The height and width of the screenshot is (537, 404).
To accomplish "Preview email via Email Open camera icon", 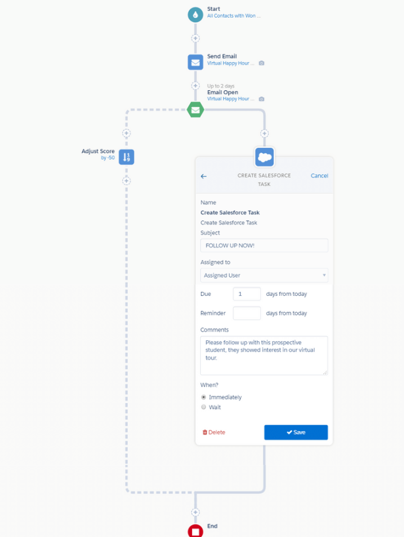I will (x=261, y=99).
